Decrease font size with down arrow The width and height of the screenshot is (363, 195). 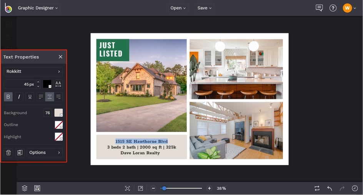click(x=38, y=86)
